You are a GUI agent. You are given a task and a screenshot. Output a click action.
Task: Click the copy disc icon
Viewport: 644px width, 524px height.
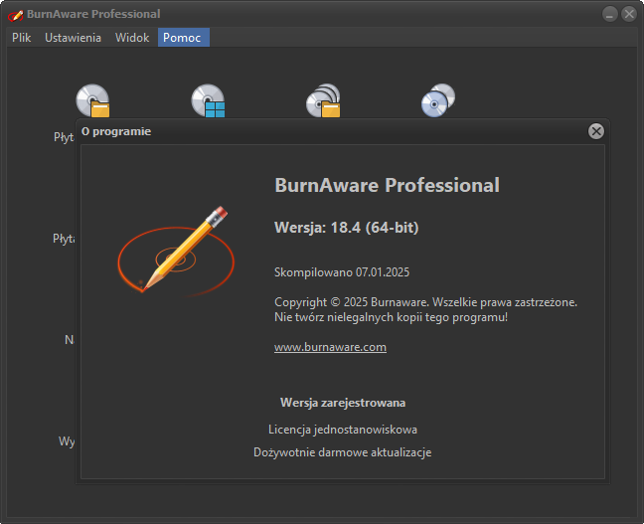point(438,100)
